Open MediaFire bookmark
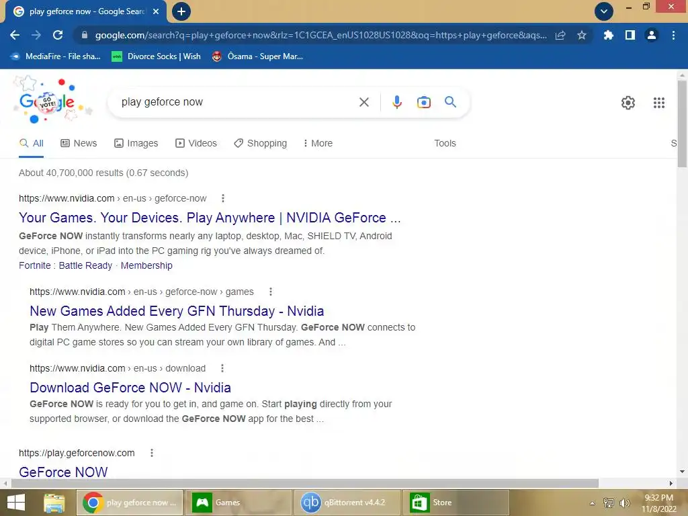This screenshot has height=516, width=688. click(56, 56)
